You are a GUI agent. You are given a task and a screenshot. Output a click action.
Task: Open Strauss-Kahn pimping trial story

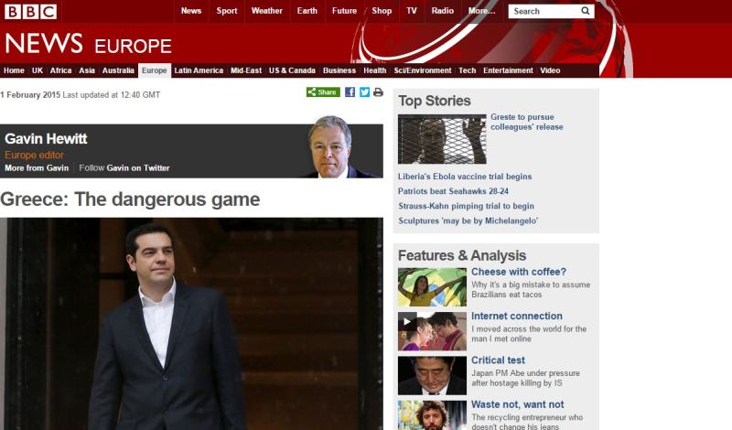pyautogui.click(x=466, y=206)
